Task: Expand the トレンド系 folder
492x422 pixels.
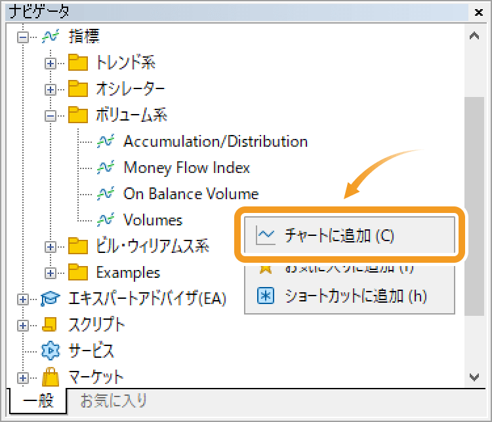Action: [x=51, y=64]
